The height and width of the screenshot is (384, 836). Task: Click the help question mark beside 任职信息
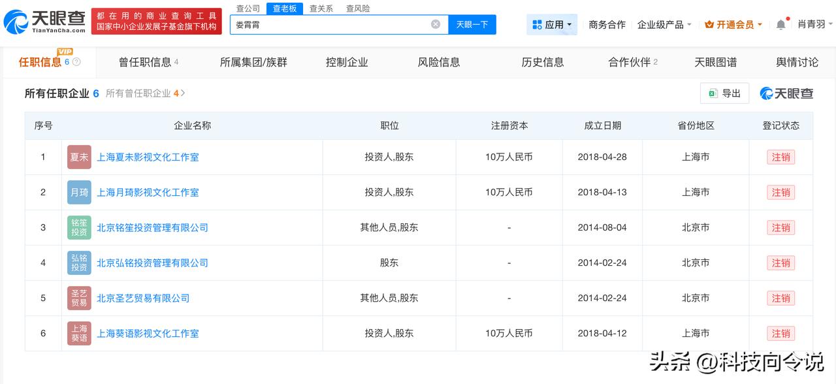(x=76, y=62)
